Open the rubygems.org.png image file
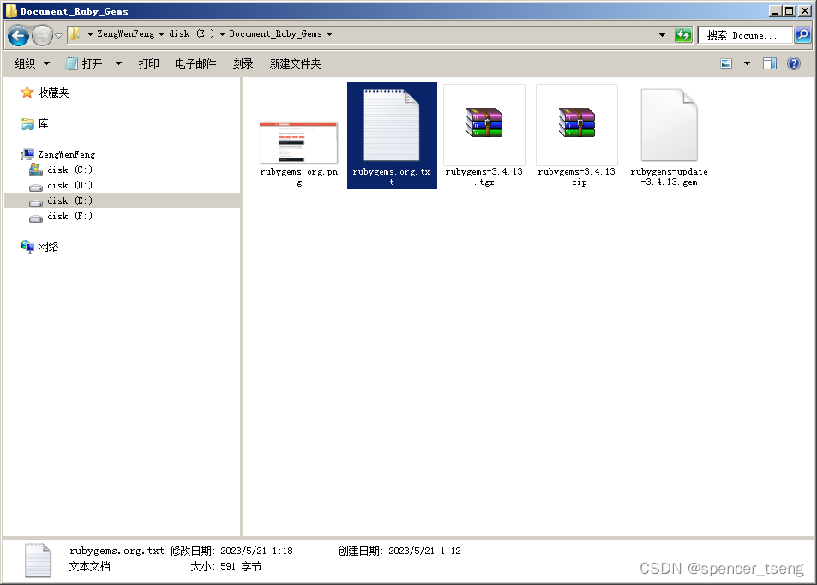 click(298, 128)
